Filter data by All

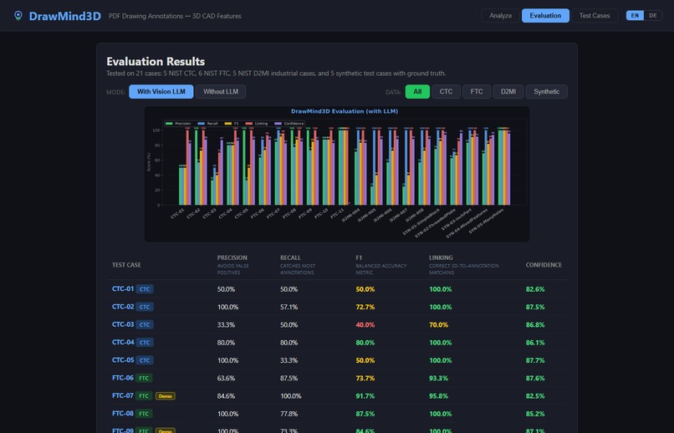tap(417, 91)
